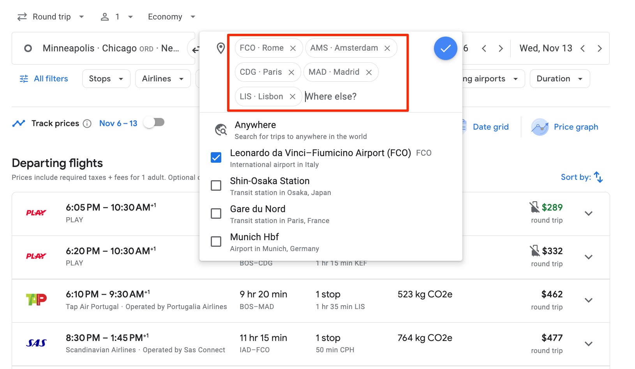Switch to the Date grid view
Viewport: 635px width, 369px height.
coord(490,127)
